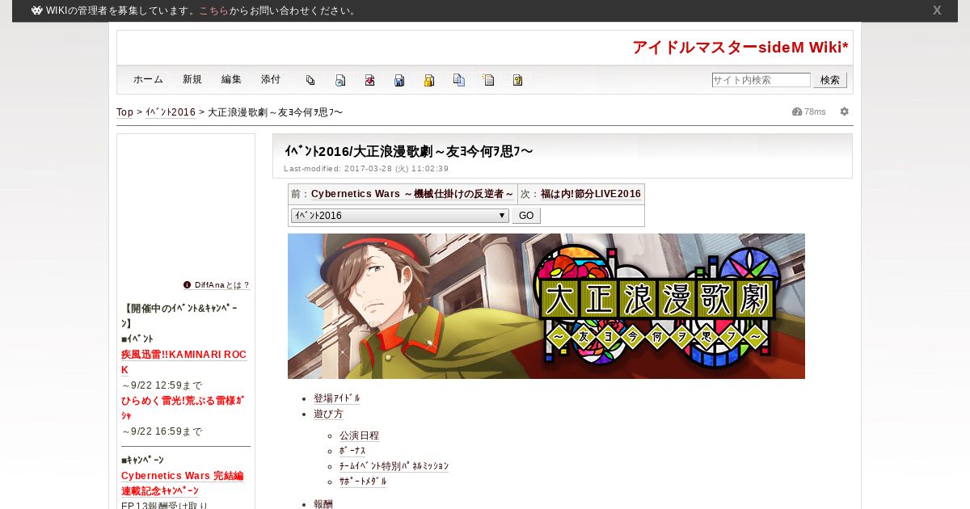The width and height of the screenshot is (970, 509).
Task: Open the 新規 menu item
Action: coord(192,79)
